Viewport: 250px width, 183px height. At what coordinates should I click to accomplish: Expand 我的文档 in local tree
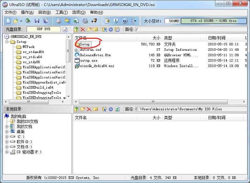tap(7, 127)
